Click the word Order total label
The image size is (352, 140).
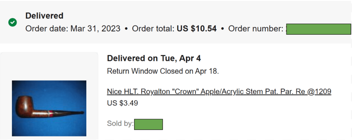153,29
